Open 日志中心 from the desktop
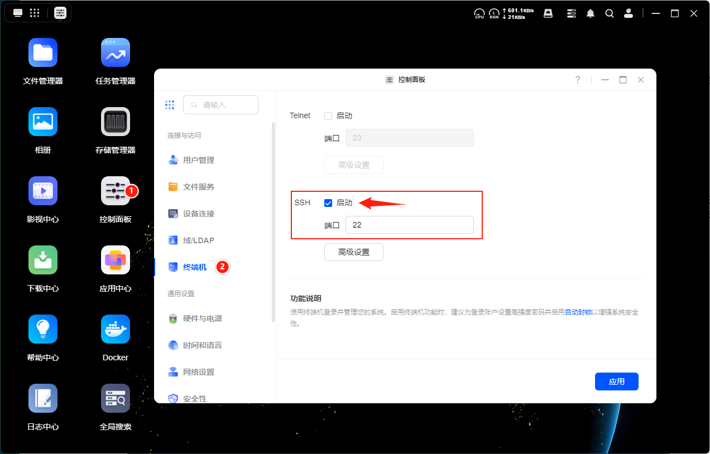The width and height of the screenshot is (710, 454). point(43,398)
